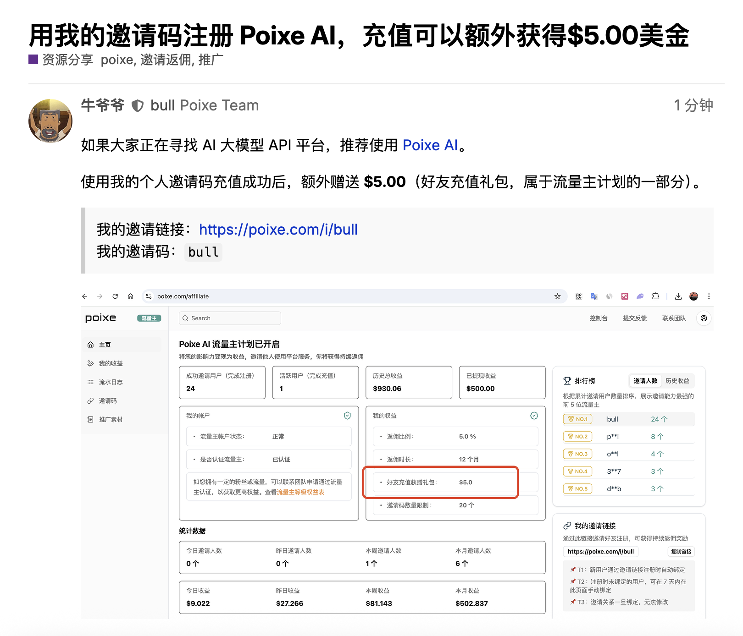Click the https://poixe.com/i/bull invite link field
This screenshot has width=743, height=636.
601,552
